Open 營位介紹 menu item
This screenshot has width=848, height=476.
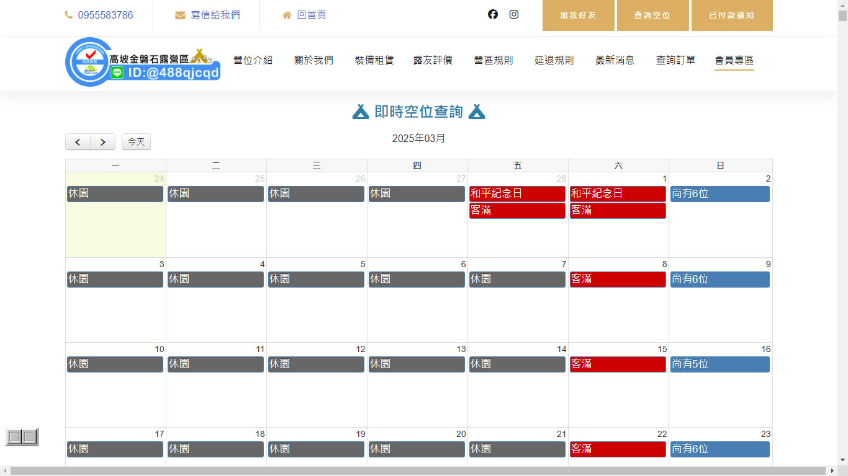pos(253,60)
